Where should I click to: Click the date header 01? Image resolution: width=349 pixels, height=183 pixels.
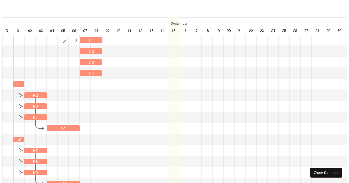19,31
